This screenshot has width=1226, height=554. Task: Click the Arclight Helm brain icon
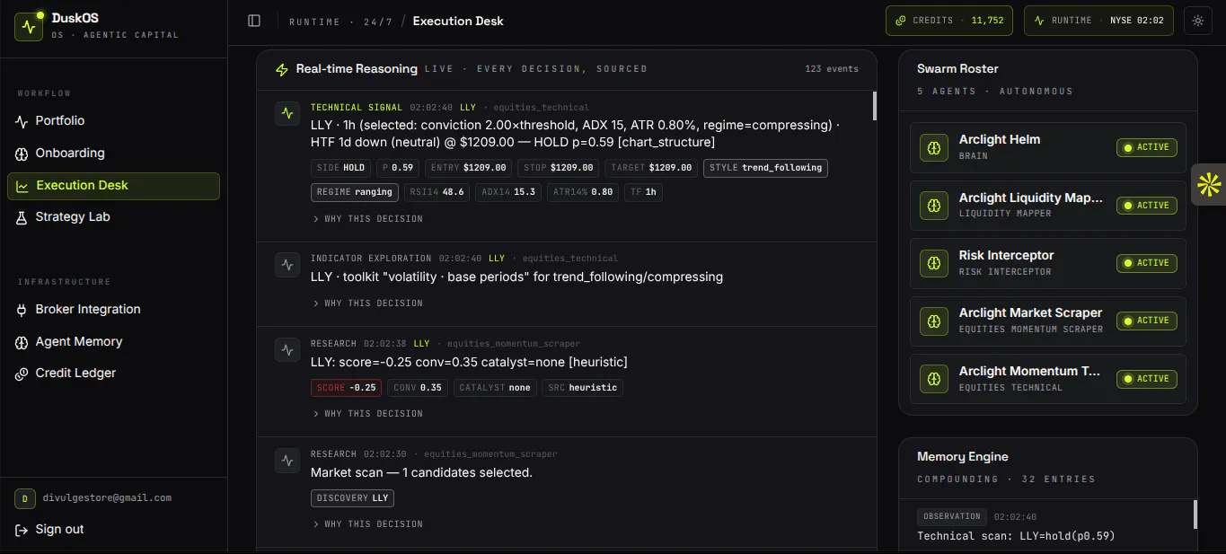click(934, 147)
